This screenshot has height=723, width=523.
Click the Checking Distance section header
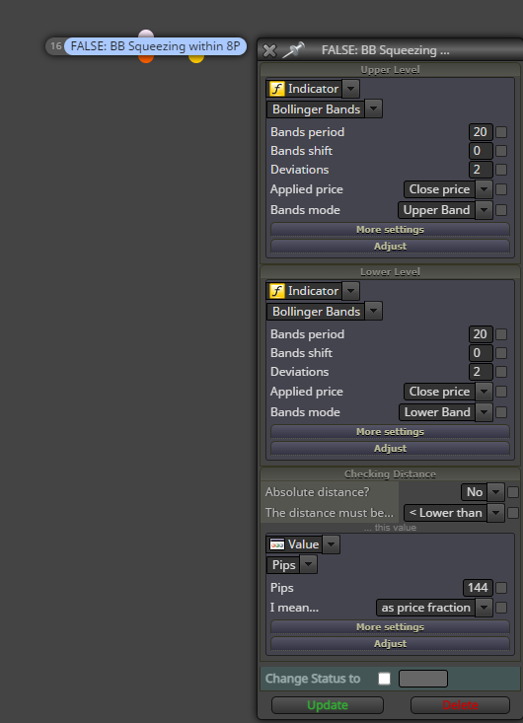click(390, 474)
